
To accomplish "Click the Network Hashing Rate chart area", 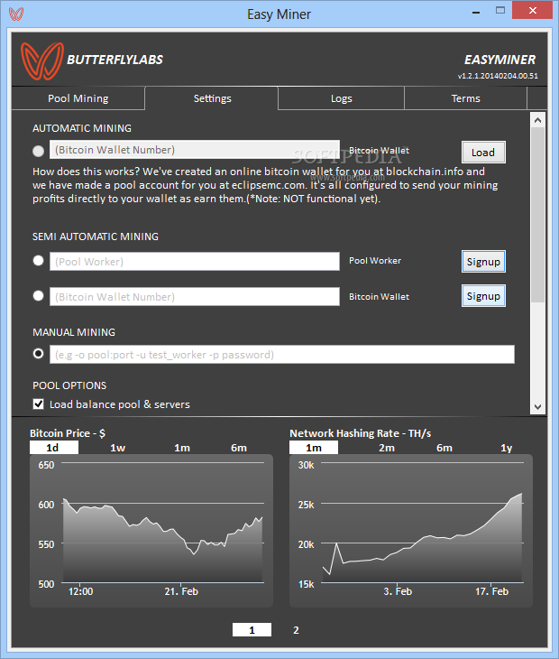I will coord(411,531).
